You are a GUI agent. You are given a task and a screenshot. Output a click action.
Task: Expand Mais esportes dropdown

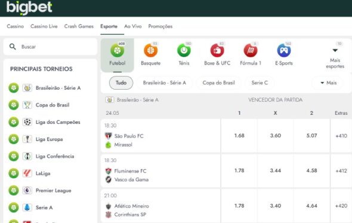[x=335, y=56]
